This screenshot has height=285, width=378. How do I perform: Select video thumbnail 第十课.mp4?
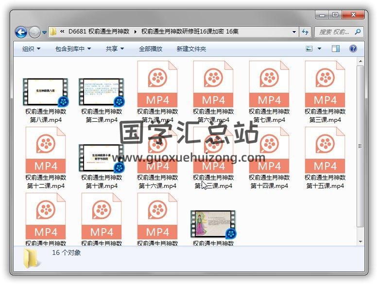tap(102, 158)
